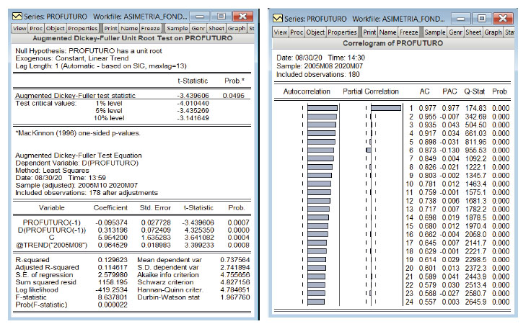Screen dimensions: 531x324
Task: Click Name button in Correlogram window
Action: click(387, 32)
